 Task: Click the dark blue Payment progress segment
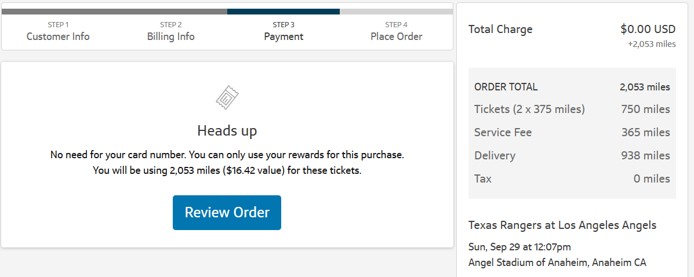pos(283,12)
